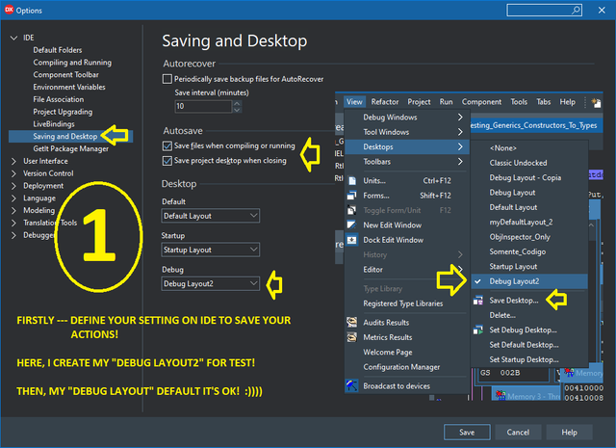
Task: Open Registered Type Libraries entry
Action: (x=406, y=303)
